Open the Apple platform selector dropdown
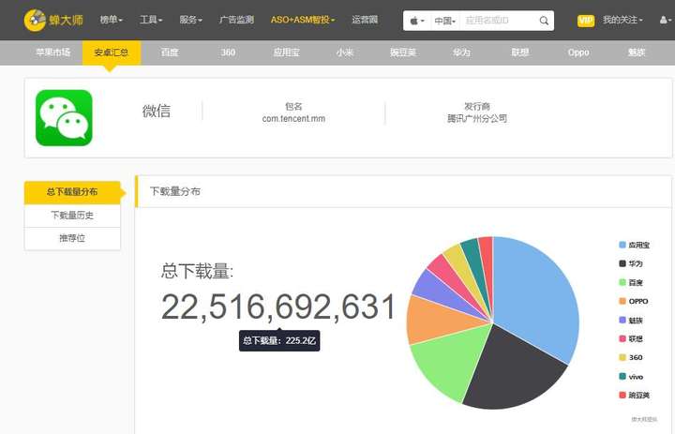Viewport: 675px width, 434px height. point(416,21)
